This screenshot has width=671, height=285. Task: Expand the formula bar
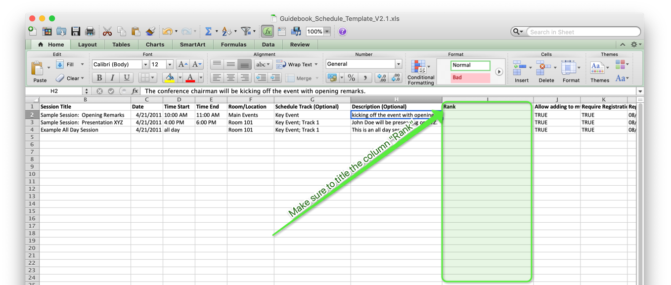point(640,91)
